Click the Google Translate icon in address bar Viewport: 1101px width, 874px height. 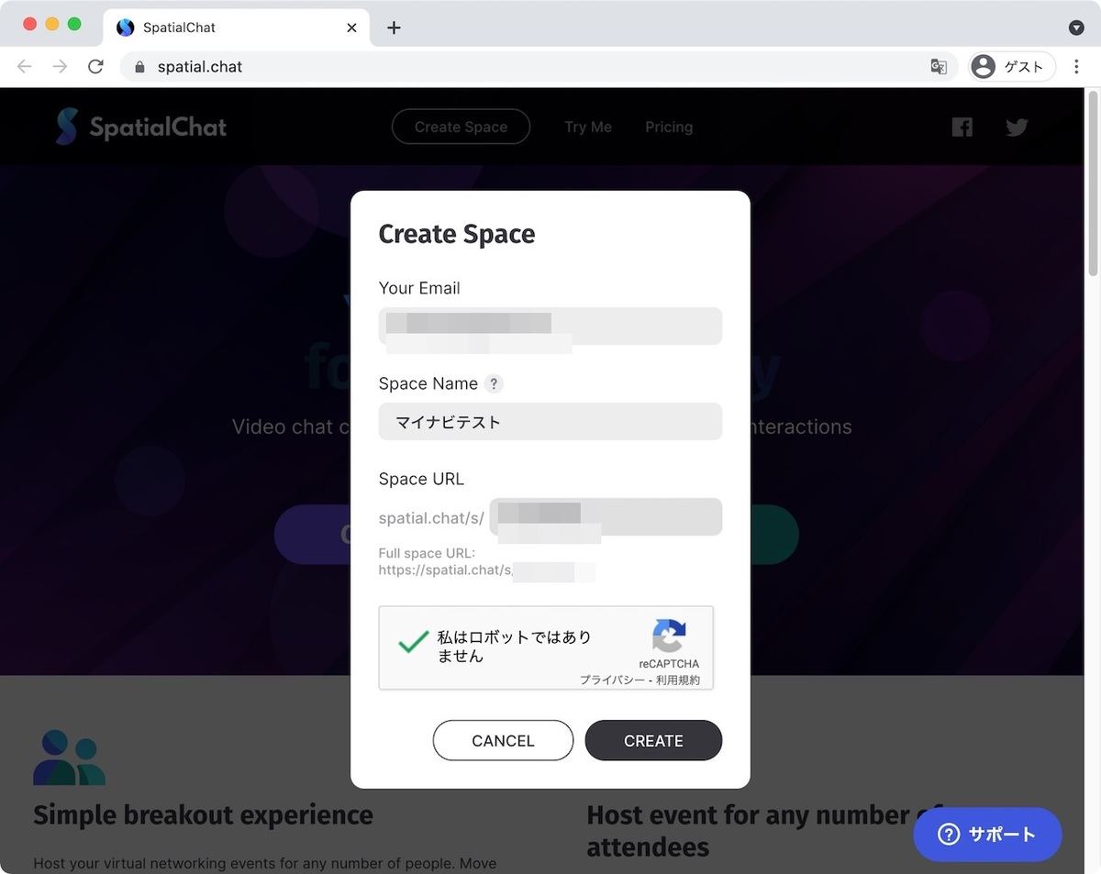point(939,67)
